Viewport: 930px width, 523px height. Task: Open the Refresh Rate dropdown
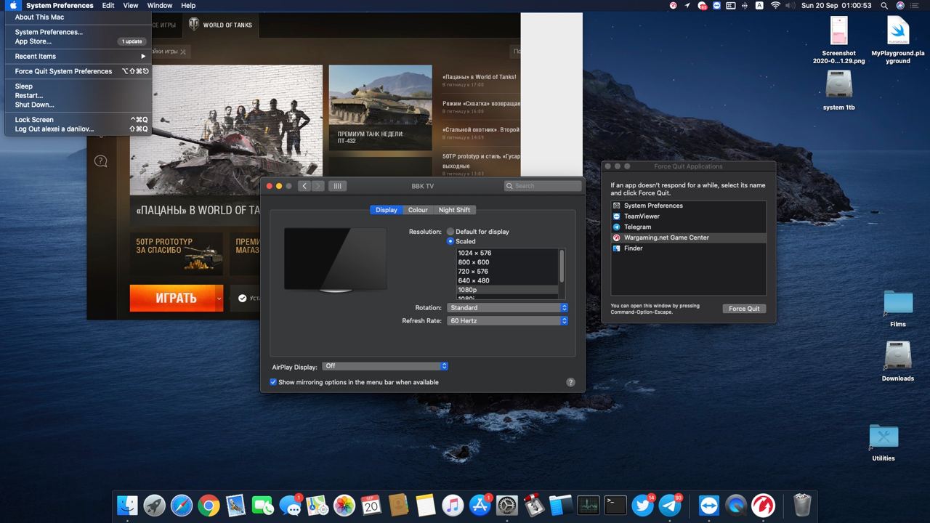click(x=507, y=321)
